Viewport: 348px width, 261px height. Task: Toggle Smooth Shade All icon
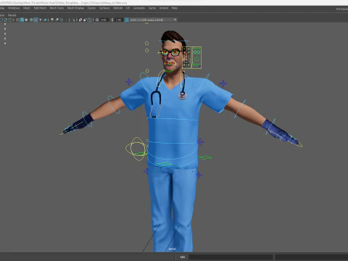click(22, 20)
